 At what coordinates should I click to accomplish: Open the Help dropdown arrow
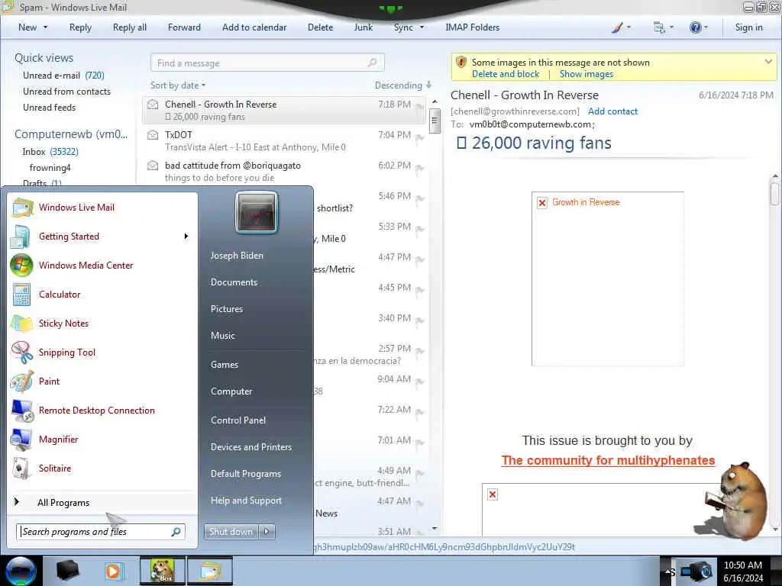(x=706, y=27)
